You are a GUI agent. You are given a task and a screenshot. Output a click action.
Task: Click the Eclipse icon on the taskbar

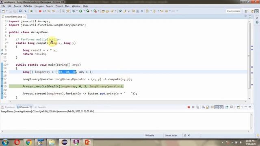65,142
